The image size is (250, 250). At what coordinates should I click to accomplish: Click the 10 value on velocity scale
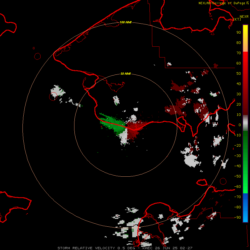point(239,115)
